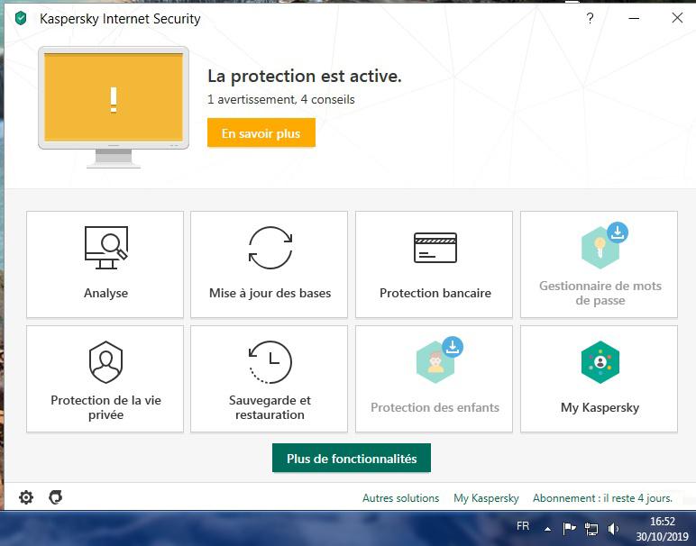696x546 pixels.
Task: Minimize the Kaspersky Internet Security window
Action: 634,19
